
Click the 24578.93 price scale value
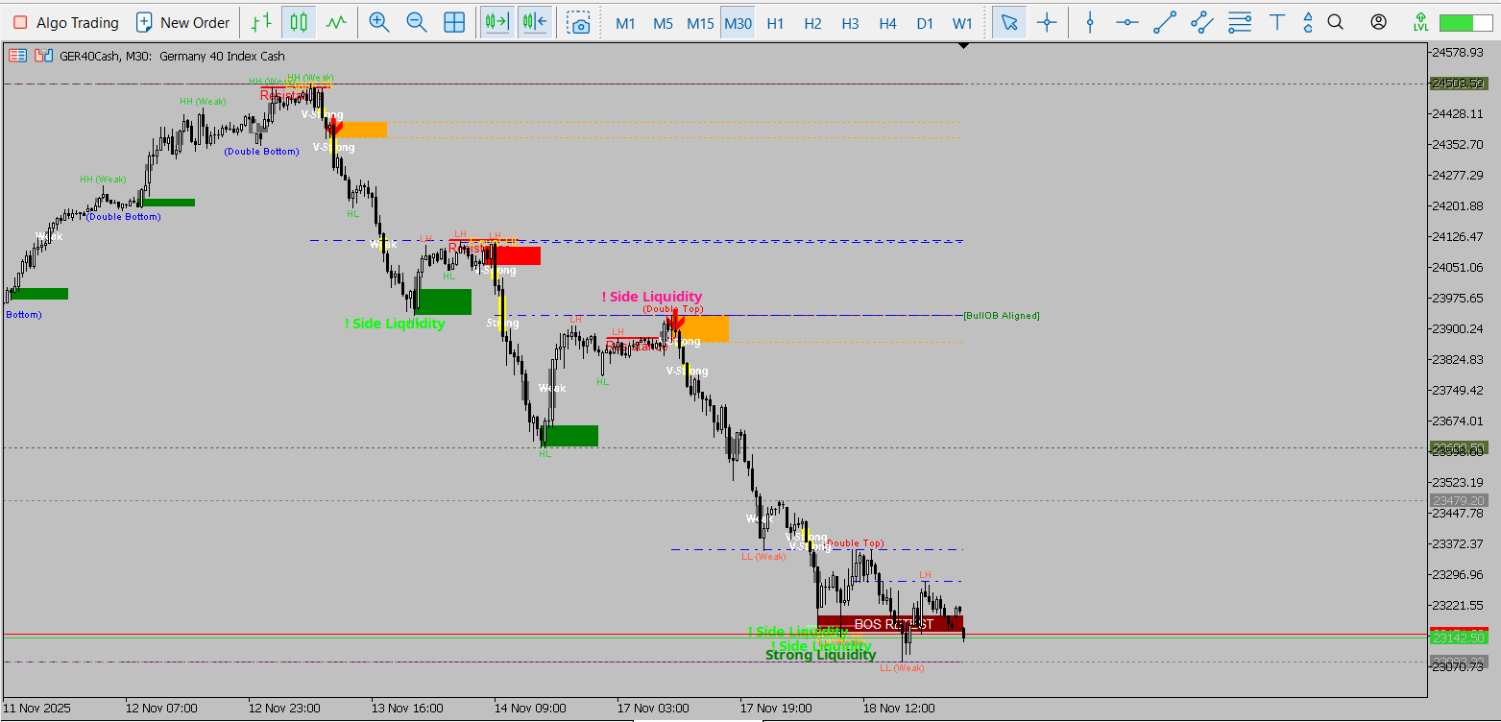point(1459,52)
